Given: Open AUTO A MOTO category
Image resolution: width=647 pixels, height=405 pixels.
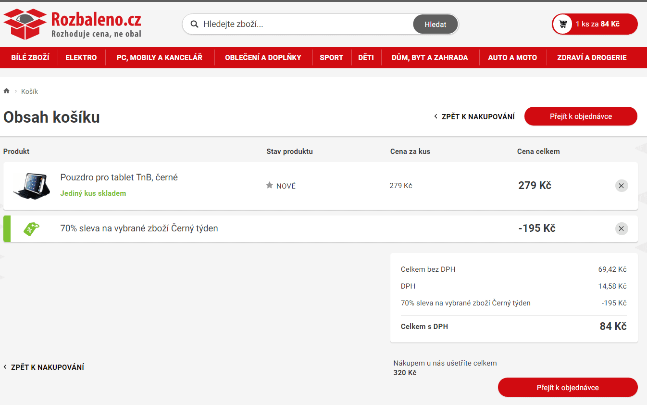Looking at the screenshot, I should click(x=512, y=57).
